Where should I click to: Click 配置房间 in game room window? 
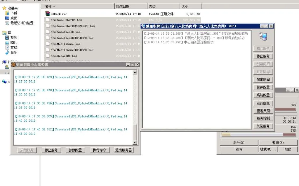pyautogui.click(x=263, y=79)
